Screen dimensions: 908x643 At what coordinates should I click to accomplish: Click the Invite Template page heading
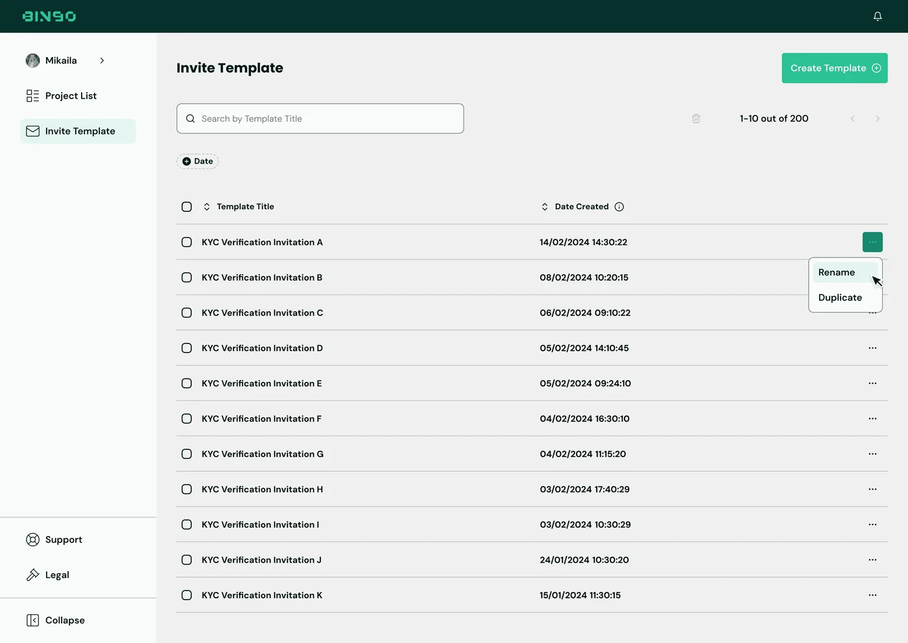pyautogui.click(x=230, y=68)
